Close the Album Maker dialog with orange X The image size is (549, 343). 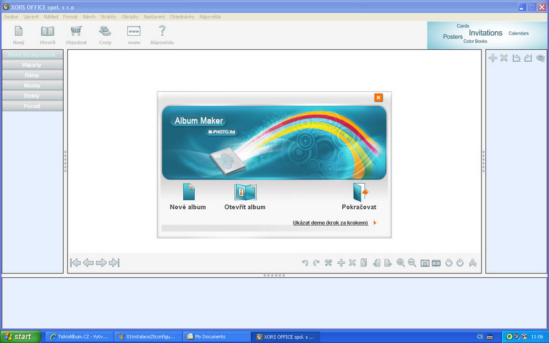click(378, 98)
